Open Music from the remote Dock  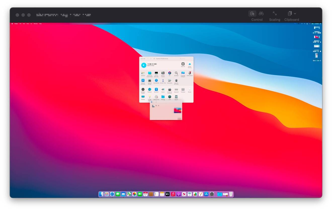(x=173, y=194)
